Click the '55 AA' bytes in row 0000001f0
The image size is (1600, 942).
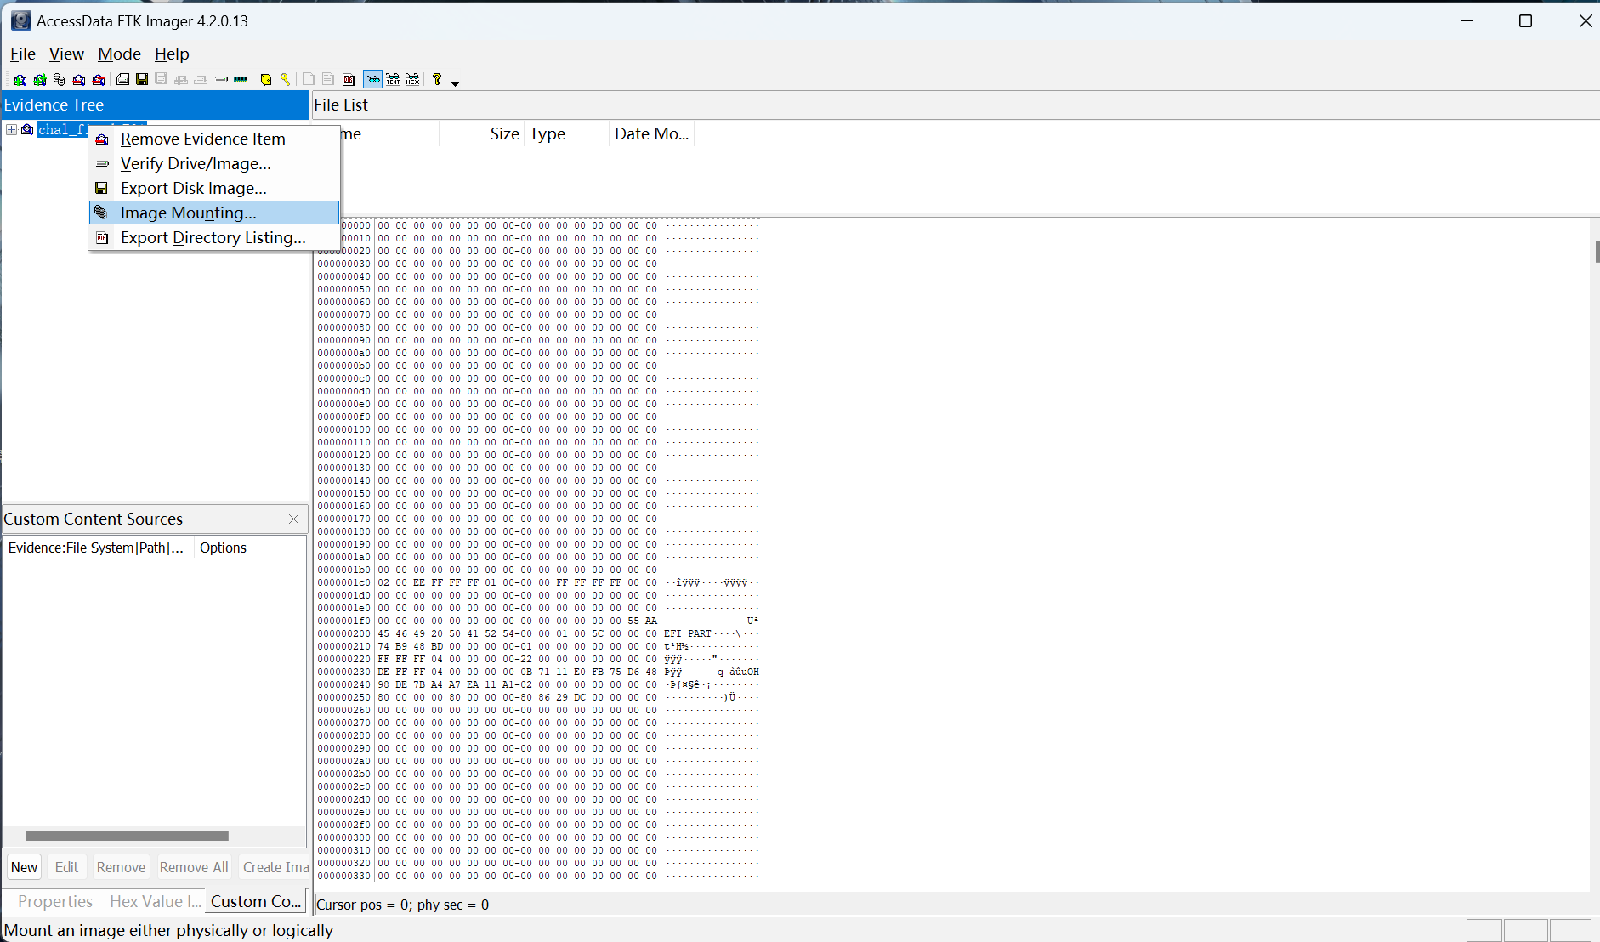coord(642,621)
